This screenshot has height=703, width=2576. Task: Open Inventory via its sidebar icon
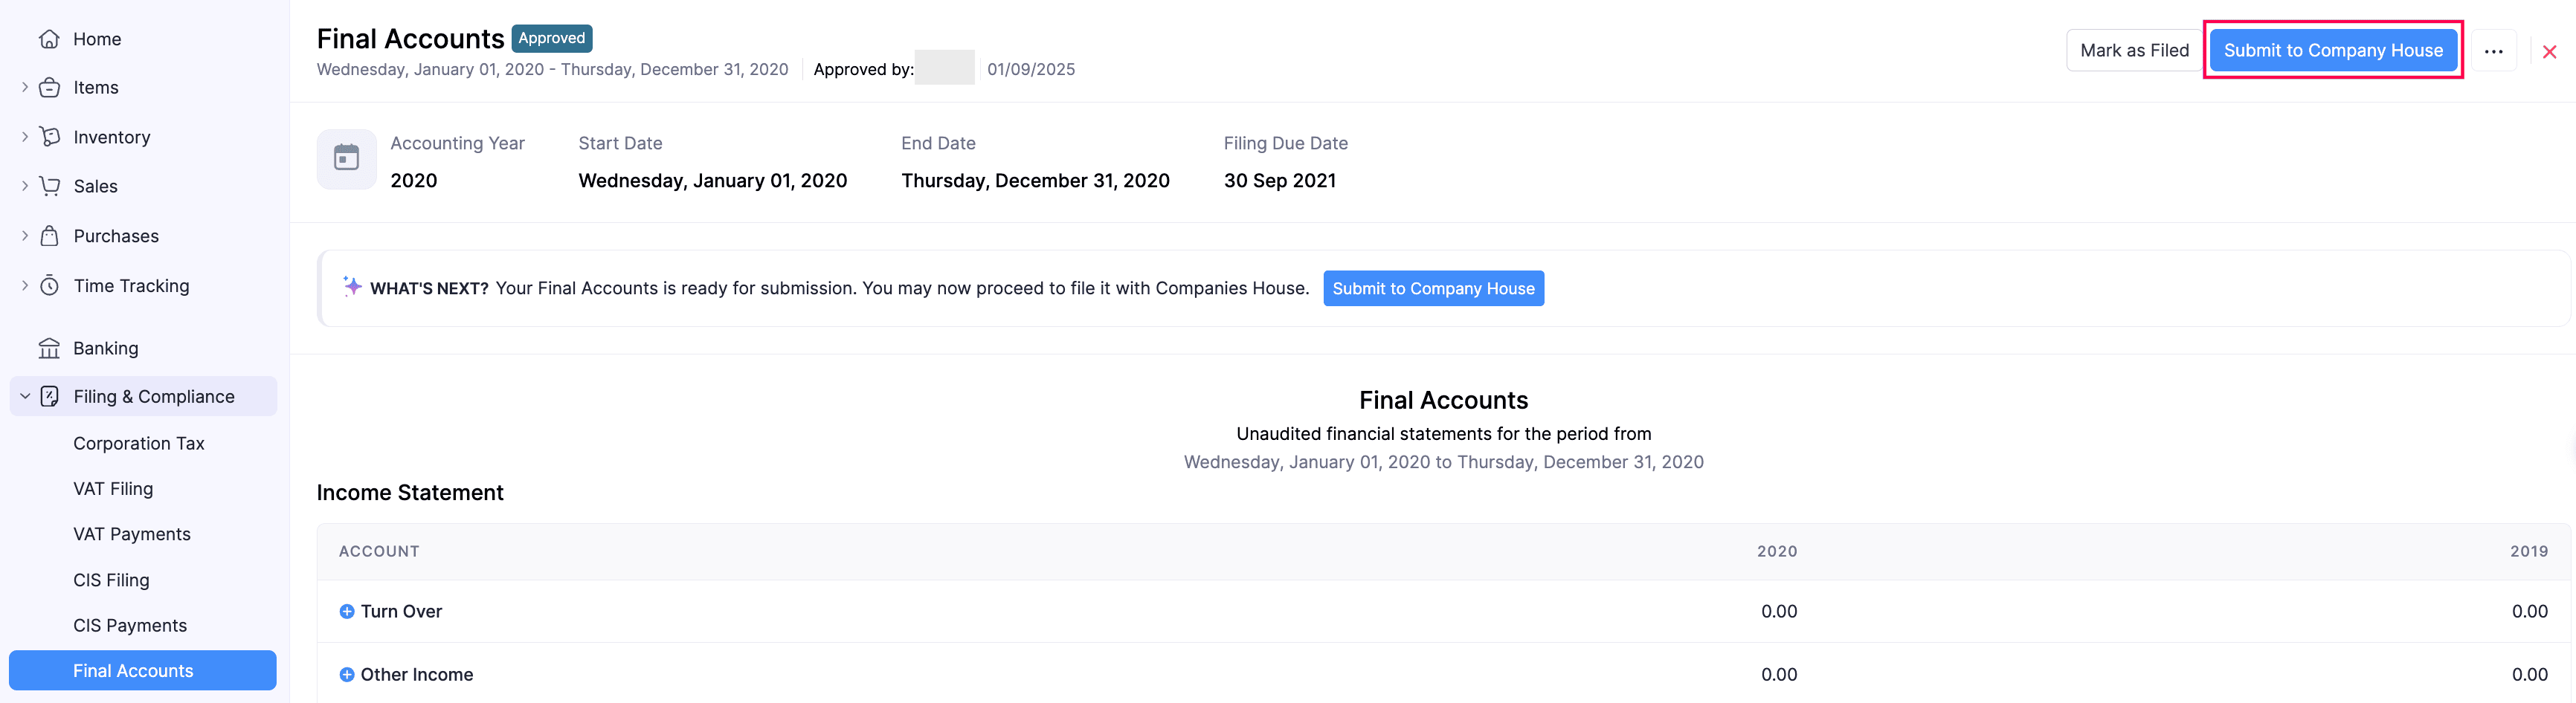[x=49, y=137]
